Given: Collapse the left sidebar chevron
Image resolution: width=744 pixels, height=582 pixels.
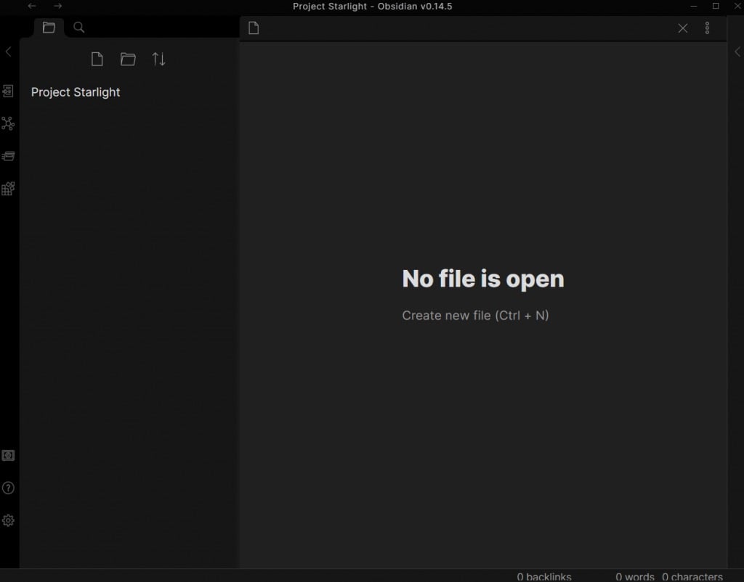Looking at the screenshot, I should click(8, 52).
